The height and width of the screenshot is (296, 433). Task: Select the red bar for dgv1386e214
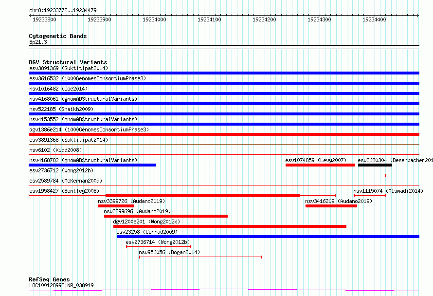coord(224,134)
